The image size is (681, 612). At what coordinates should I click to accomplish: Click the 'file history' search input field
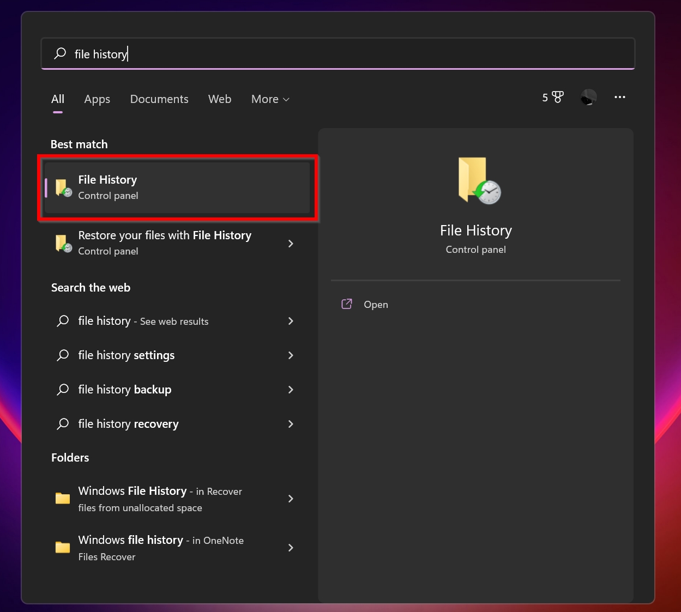click(338, 53)
